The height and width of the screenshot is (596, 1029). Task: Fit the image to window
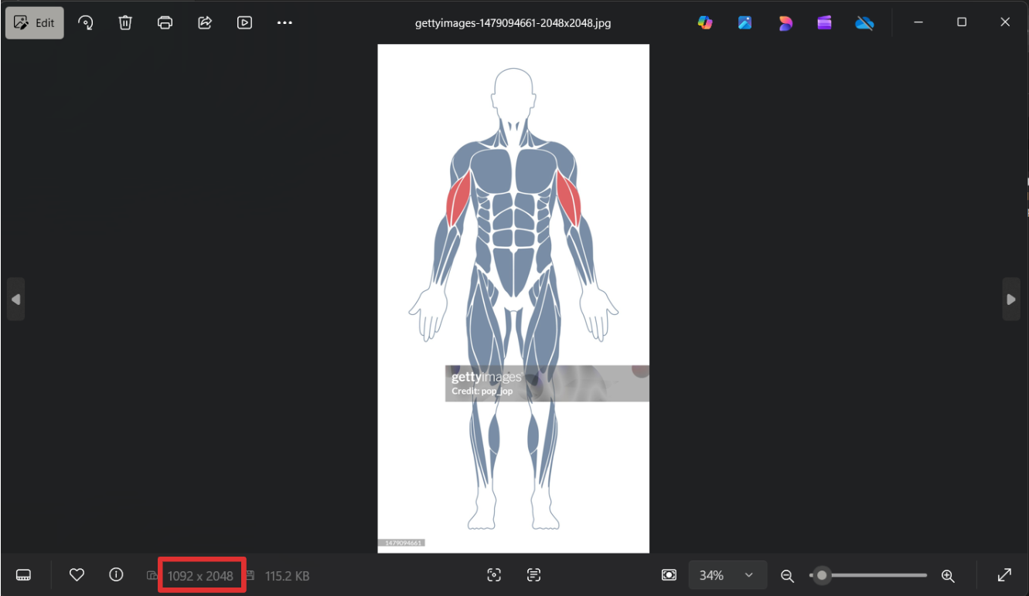(669, 575)
